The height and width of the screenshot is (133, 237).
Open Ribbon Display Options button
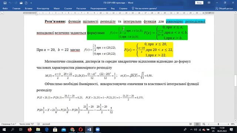pyautogui.click(x=209, y=3)
